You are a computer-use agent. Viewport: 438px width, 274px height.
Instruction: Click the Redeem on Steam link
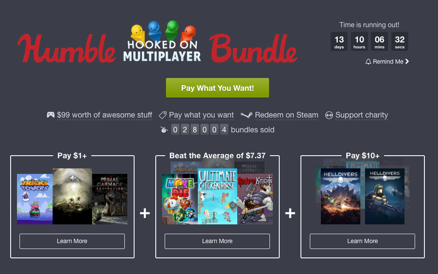286,115
